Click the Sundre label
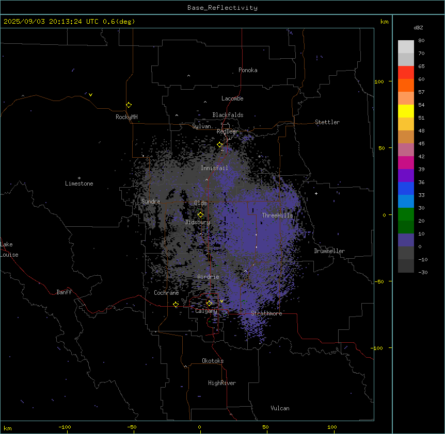 (151, 202)
